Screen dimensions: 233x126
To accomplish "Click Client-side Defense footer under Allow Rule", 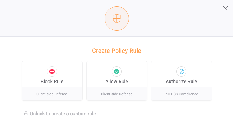I will coord(116,94).
